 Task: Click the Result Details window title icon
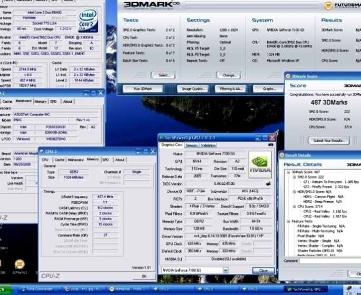coord(281,155)
